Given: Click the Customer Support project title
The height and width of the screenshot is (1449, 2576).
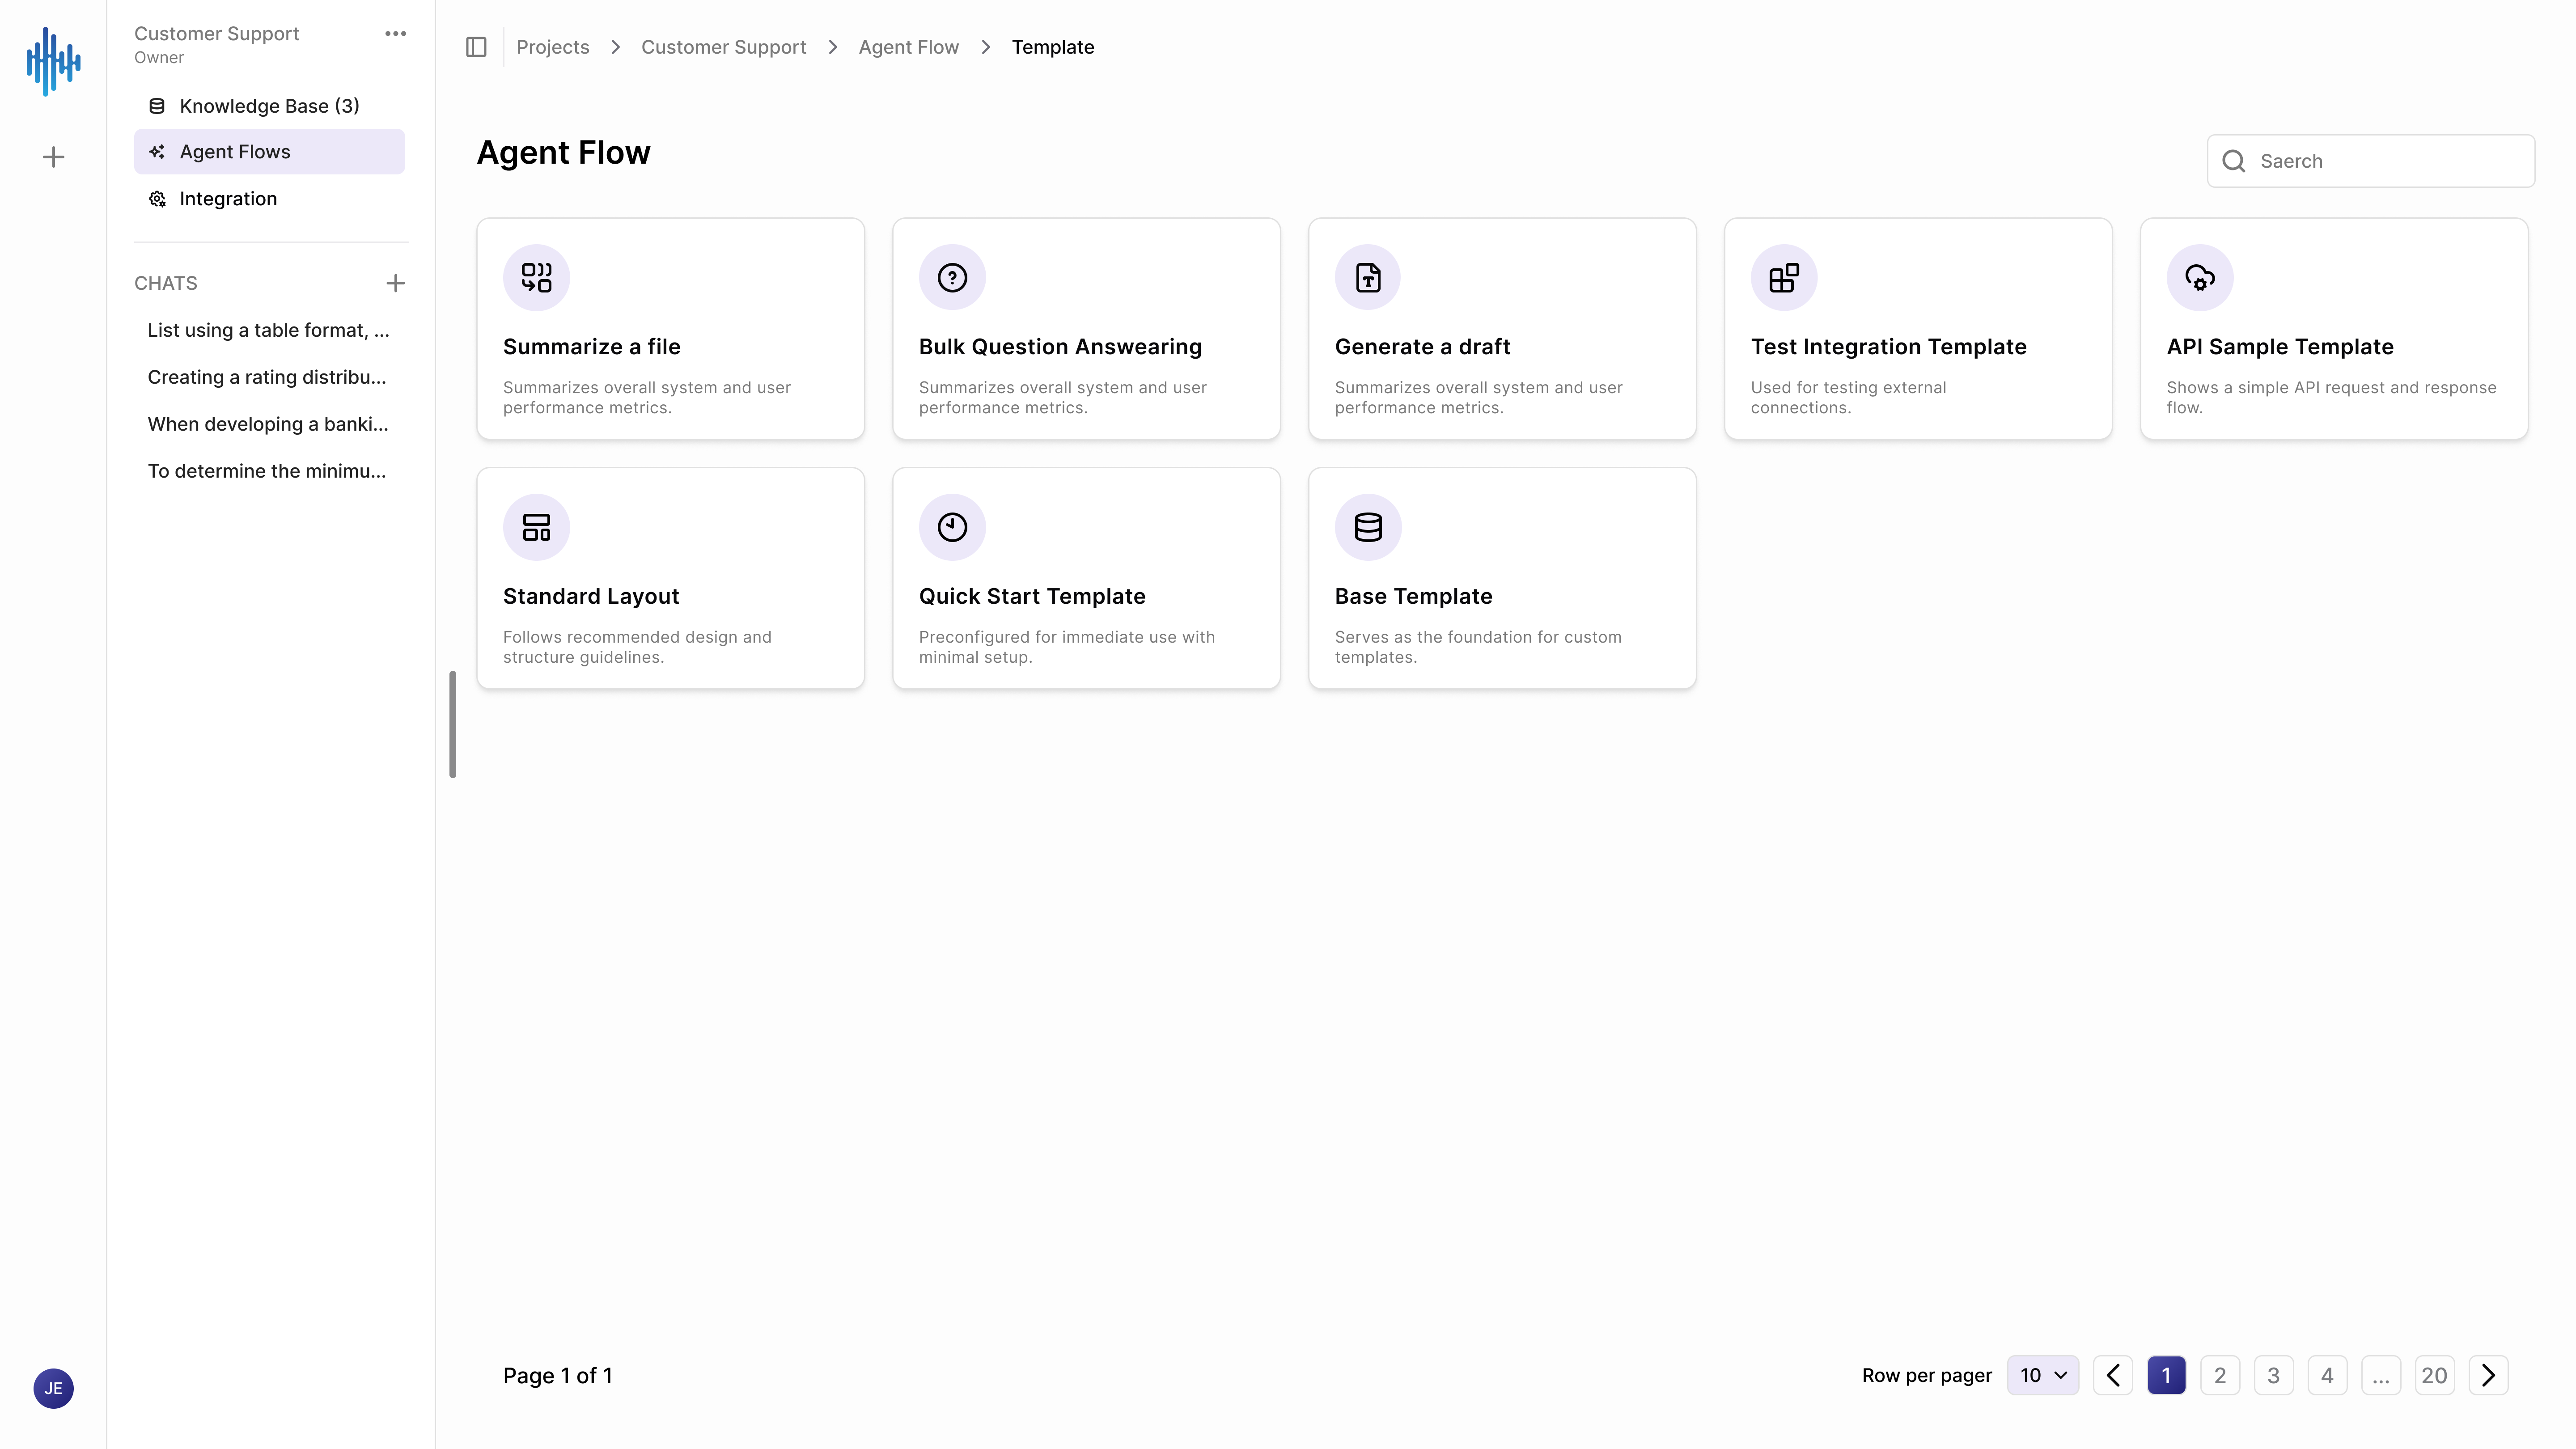Looking at the screenshot, I should 217,33.
